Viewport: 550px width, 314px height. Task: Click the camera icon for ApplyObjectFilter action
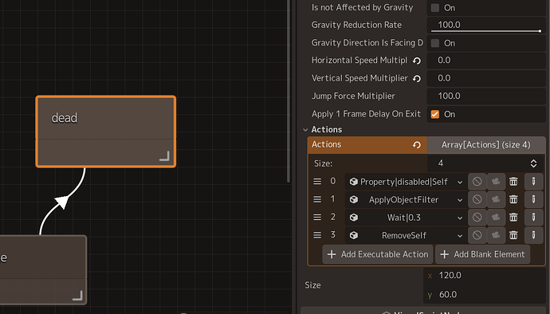click(496, 199)
